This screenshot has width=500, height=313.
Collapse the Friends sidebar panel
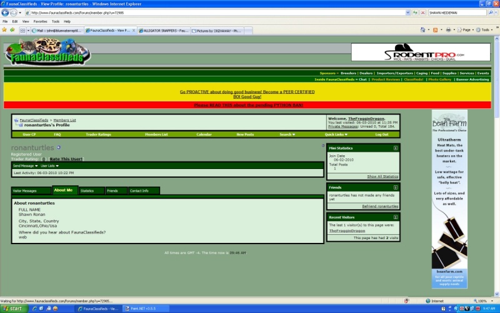396,187
